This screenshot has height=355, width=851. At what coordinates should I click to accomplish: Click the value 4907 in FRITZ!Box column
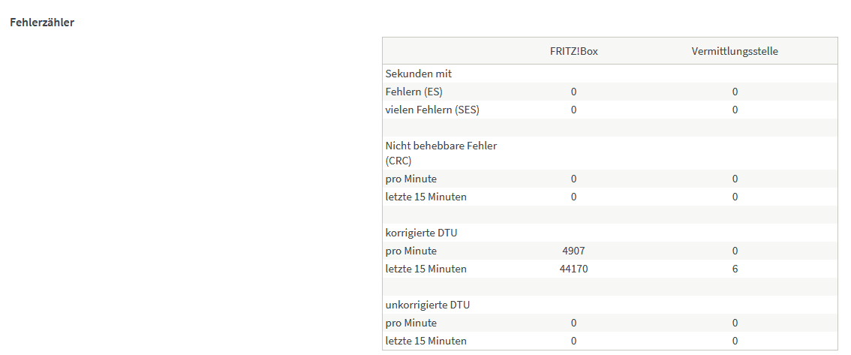[x=573, y=251]
